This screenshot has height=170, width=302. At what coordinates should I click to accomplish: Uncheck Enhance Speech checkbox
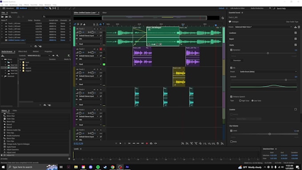click(x=231, y=97)
